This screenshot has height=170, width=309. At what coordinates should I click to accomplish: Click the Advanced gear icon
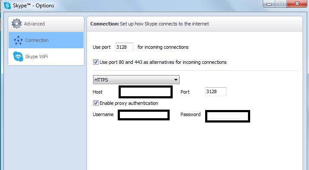(16, 24)
